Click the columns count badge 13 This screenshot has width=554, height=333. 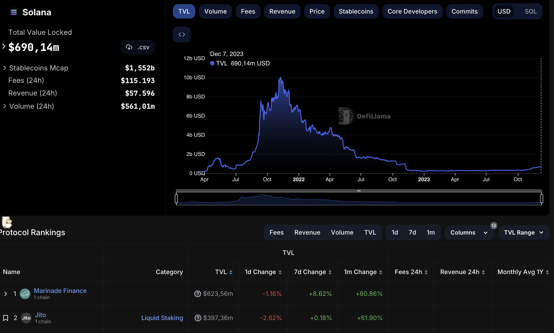click(x=494, y=226)
